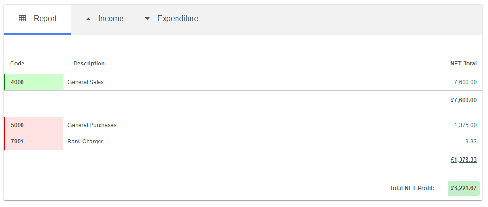Click the Code column header
Image resolution: width=488 pixels, height=207 pixels.
(x=17, y=64)
